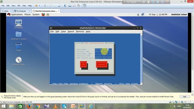The height and width of the screenshot is (109, 194).
Task: Open Internet Explorer from taskbar
Action: click(x=91, y=106)
